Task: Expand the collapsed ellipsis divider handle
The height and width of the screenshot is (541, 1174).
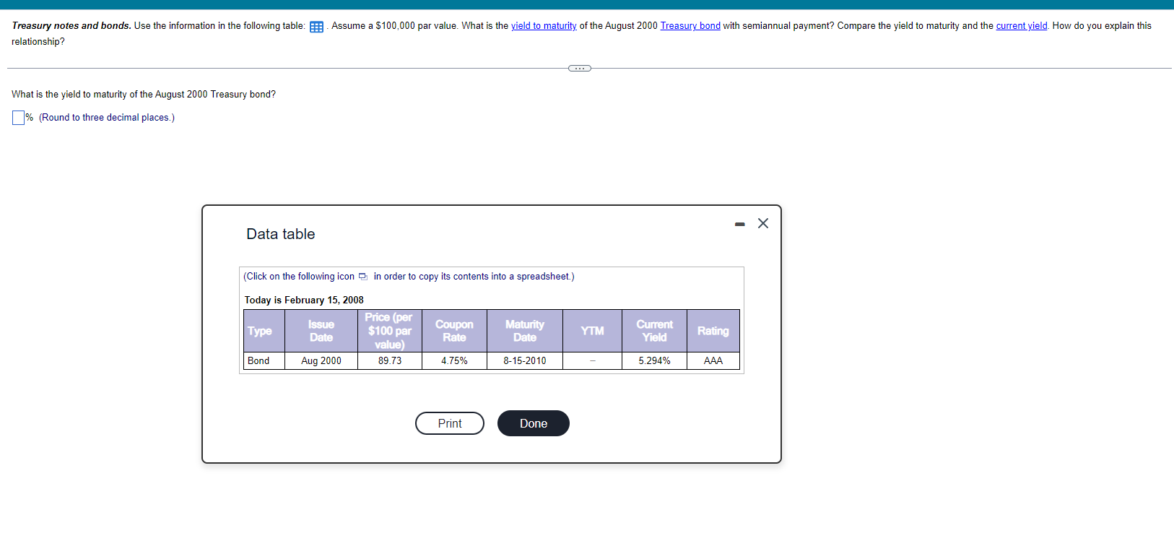Action: 580,69
